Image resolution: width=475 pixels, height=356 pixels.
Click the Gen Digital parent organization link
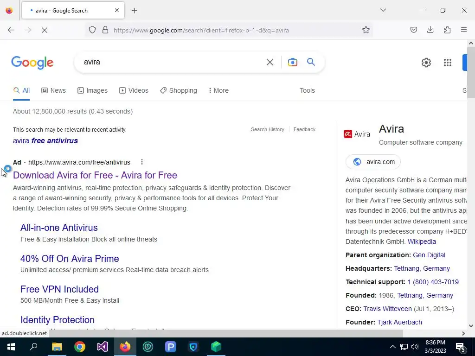point(429,255)
